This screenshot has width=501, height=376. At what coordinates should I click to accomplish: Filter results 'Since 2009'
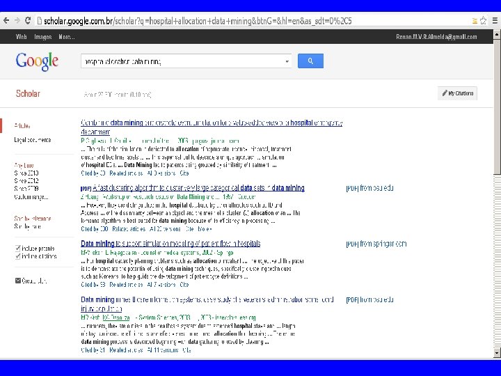[26, 188]
